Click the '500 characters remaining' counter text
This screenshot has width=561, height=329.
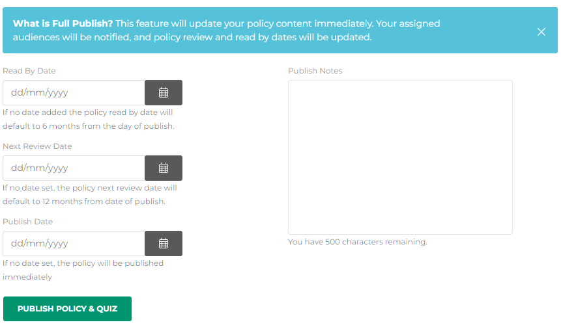[358, 242]
